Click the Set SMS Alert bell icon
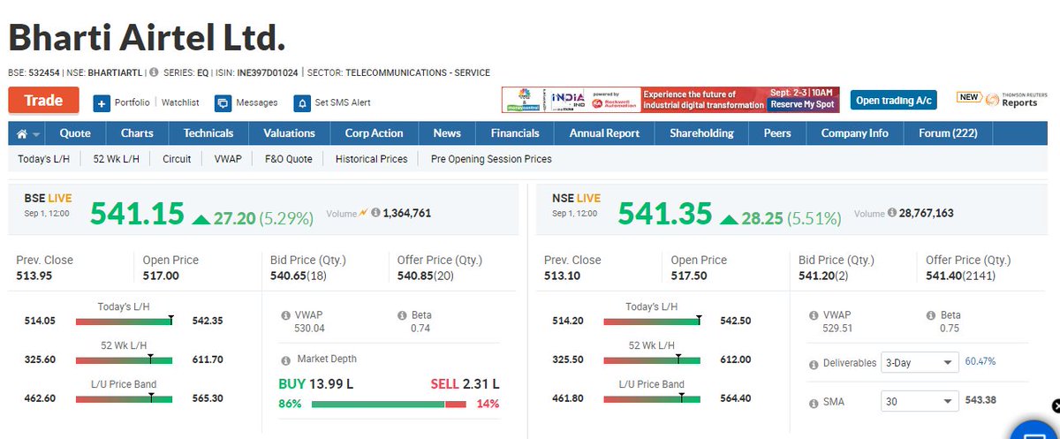The height and width of the screenshot is (439, 1060). coord(302,103)
